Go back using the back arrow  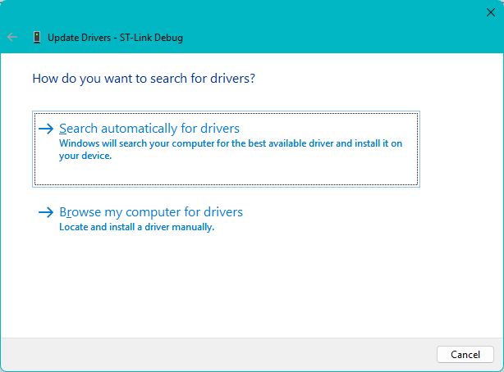pyautogui.click(x=12, y=37)
